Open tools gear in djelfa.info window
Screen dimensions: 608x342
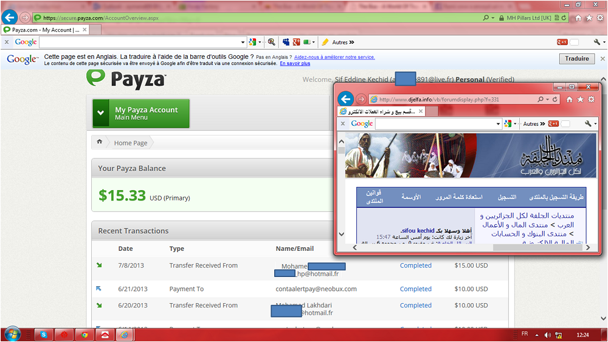[591, 100]
